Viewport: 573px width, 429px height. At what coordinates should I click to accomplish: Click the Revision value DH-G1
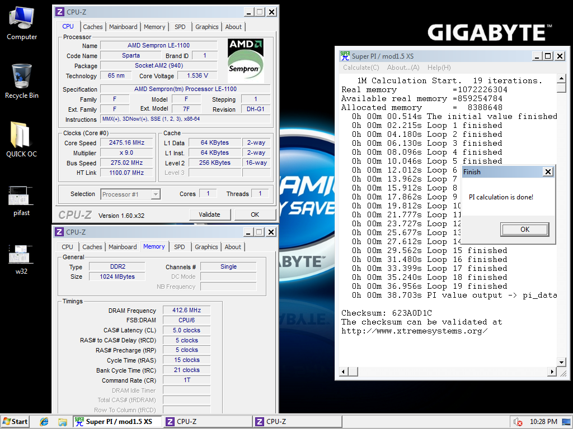(x=255, y=109)
